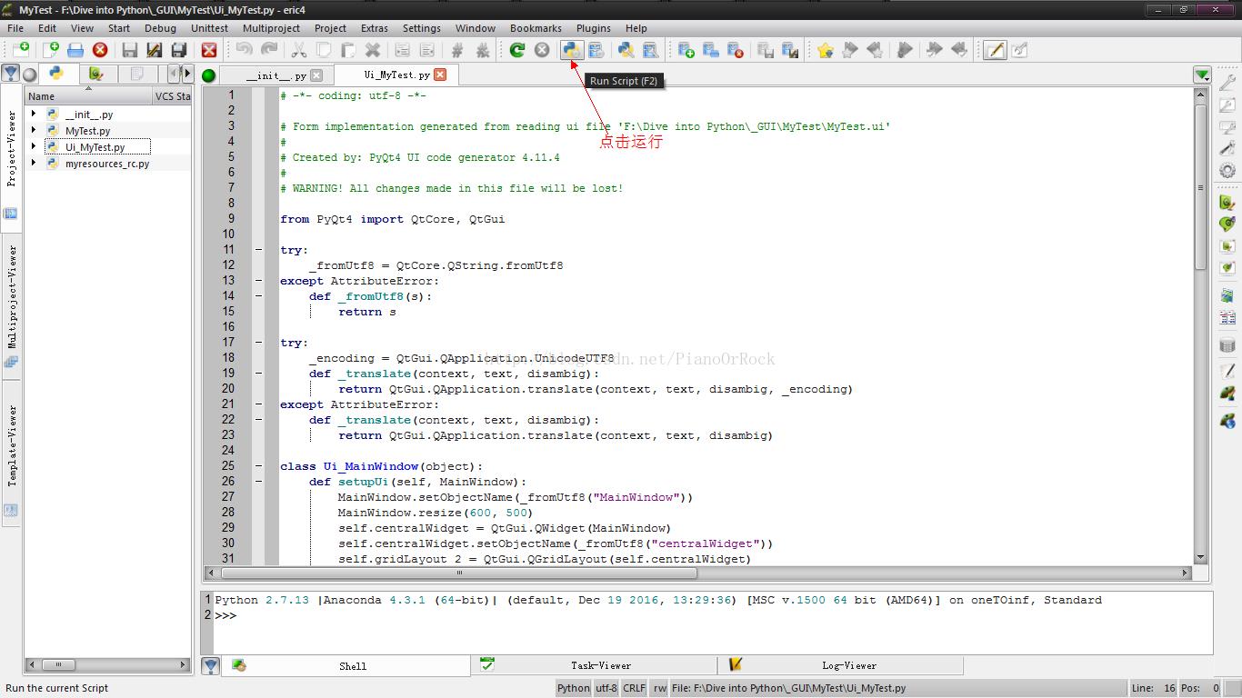Toggle Edit Profile pencil button
This screenshot has width=1242, height=698.
click(x=995, y=50)
